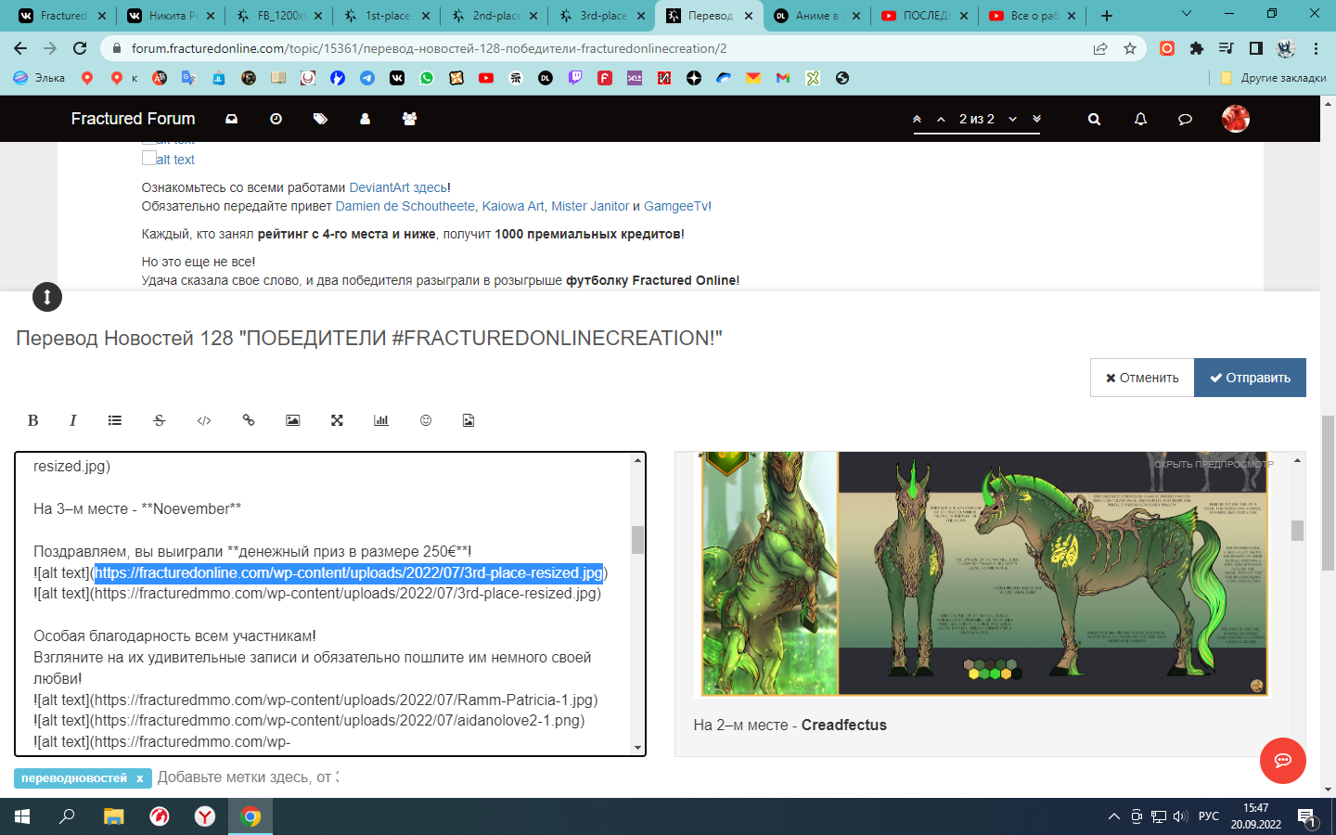Viewport: 1336px width, 835px height.
Task: Apply bold formatting in the composer
Action: pyautogui.click(x=32, y=420)
